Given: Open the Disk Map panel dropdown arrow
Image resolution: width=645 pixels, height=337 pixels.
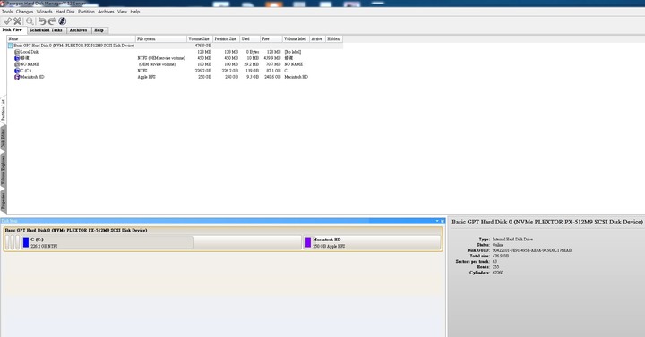Looking at the screenshot, I should [x=437, y=221].
